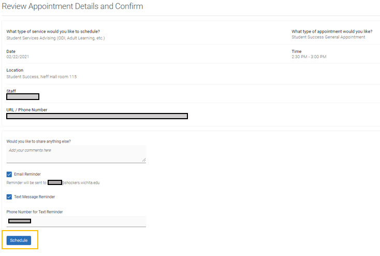Select the redacted staff name under Staff
The image size is (380, 256).
point(23,96)
